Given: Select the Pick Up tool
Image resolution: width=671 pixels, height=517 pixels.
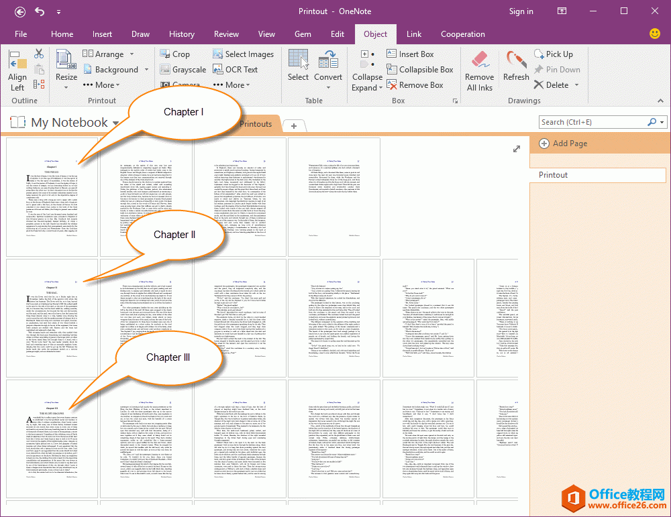Looking at the screenshot, I should [x=553, y=54].
